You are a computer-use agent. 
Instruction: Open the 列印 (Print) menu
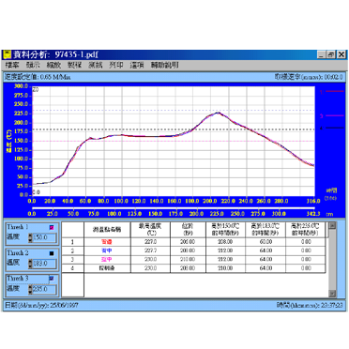pyautogui.click(x=116, y=65)
